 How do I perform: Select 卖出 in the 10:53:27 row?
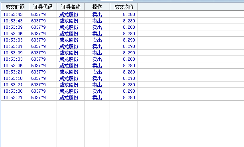tap(97, 97)
